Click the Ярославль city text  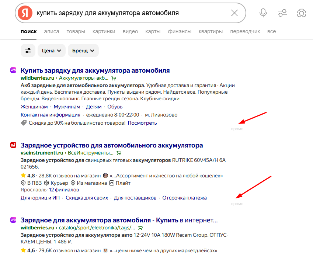(x=34, y=190)
